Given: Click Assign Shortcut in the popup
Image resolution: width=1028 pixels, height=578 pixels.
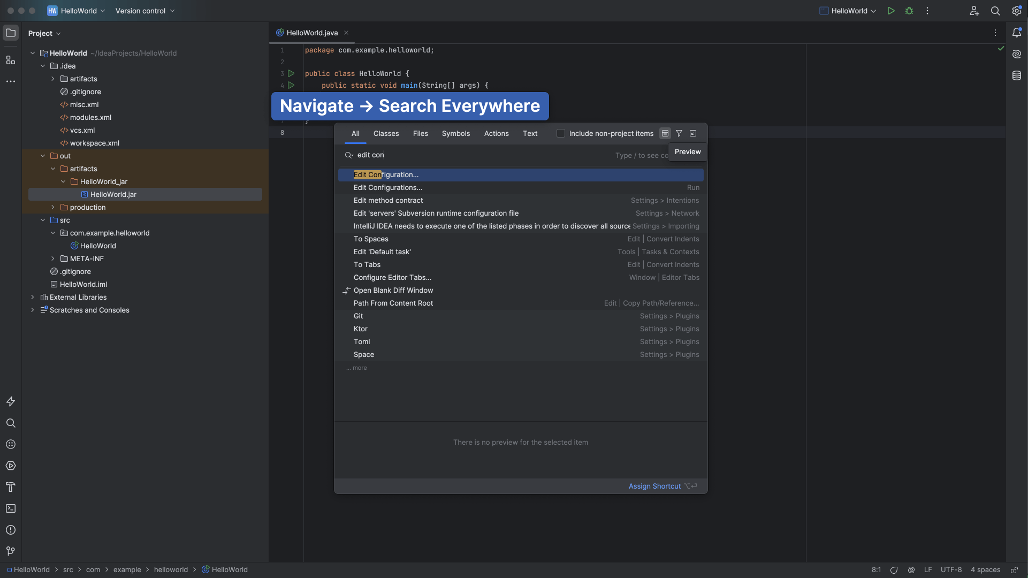Looking at the screenshot, I should tap(654, 486).
